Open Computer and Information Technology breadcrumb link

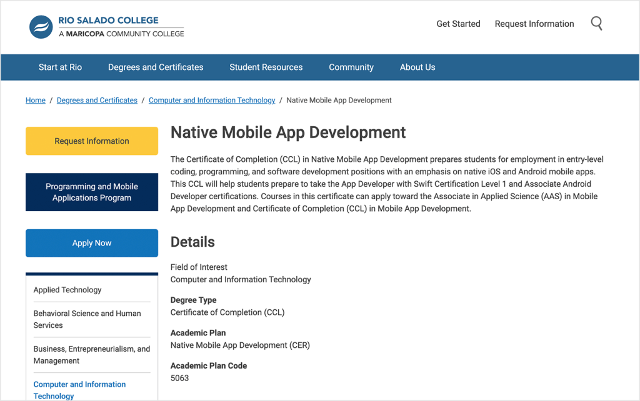212,100
